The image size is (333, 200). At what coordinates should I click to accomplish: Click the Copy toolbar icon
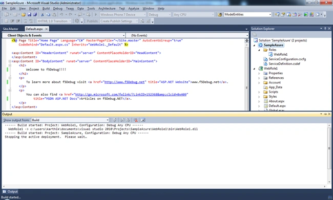coord(49,15)
